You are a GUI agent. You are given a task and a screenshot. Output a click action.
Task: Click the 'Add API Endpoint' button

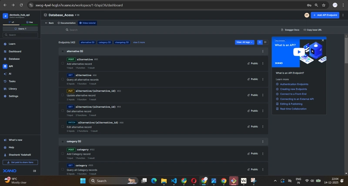point(325,15)
